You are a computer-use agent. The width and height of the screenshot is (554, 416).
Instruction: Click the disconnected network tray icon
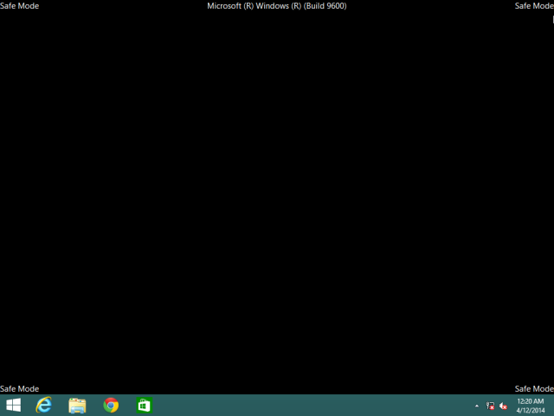point(491,406)
